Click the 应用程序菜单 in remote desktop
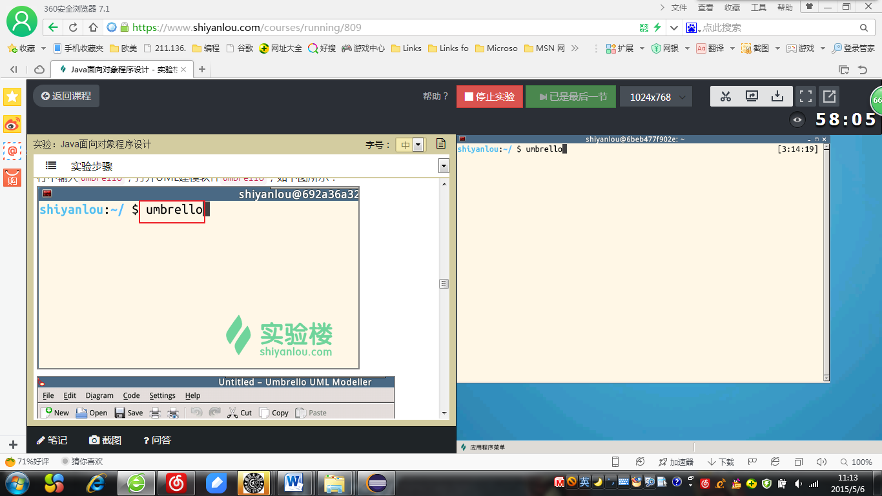The image size is (882, 496). point(482,447)
